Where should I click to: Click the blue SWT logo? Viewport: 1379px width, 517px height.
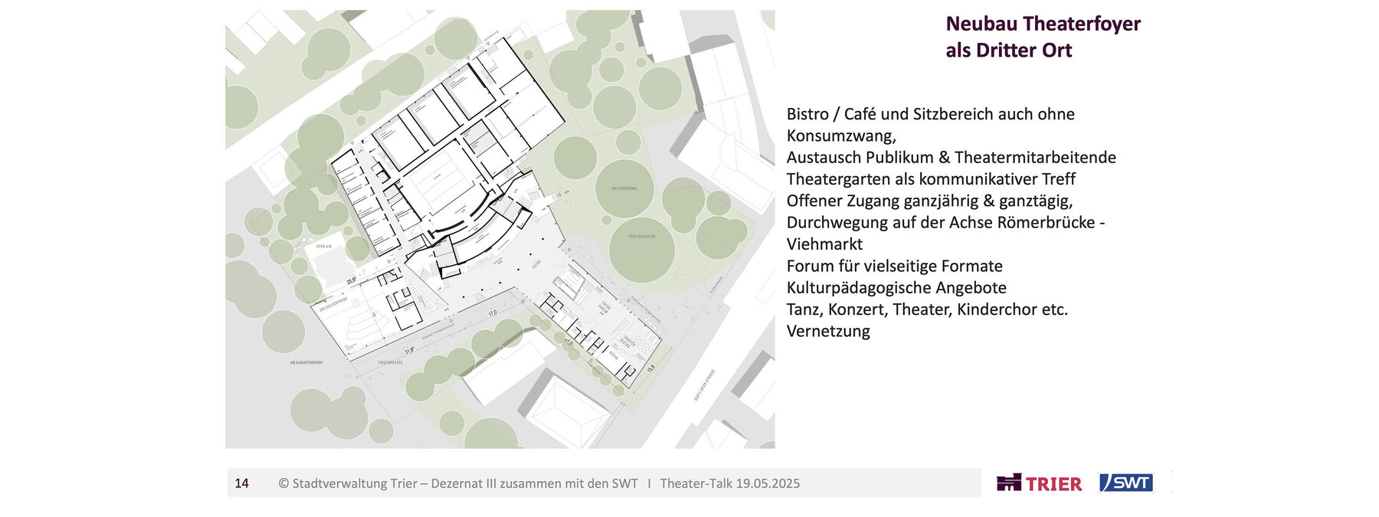(1125, 483)
